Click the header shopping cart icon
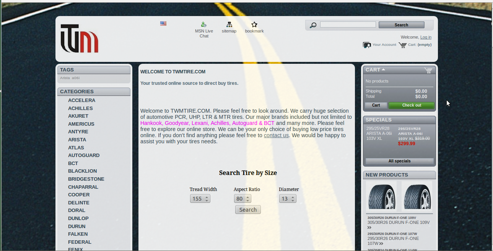Screen dimensions: 493x251 402,45
